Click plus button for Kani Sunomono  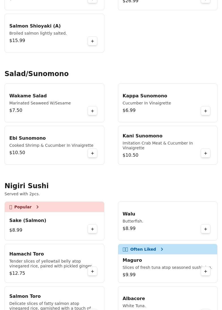206,153
